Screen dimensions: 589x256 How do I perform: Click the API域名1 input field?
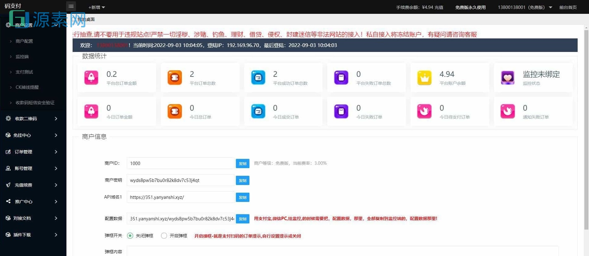(x=180, y=197)
